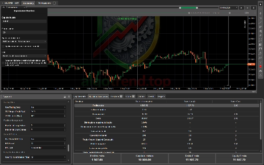Start backtest with the play button
The width and height of the screenshot is (264, 165).
(241, 8)
